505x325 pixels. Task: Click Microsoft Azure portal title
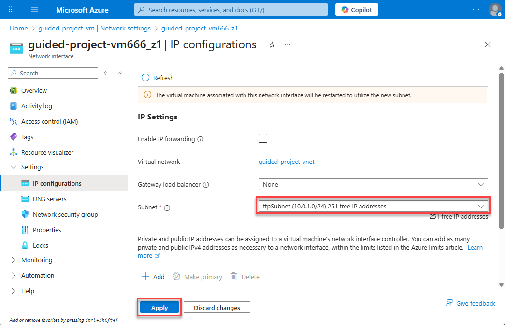[x=82, y=10]
